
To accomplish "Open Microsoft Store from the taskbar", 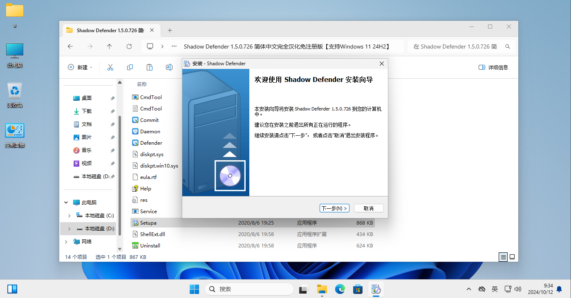I will pyautogui.click(x=358, y=289).
